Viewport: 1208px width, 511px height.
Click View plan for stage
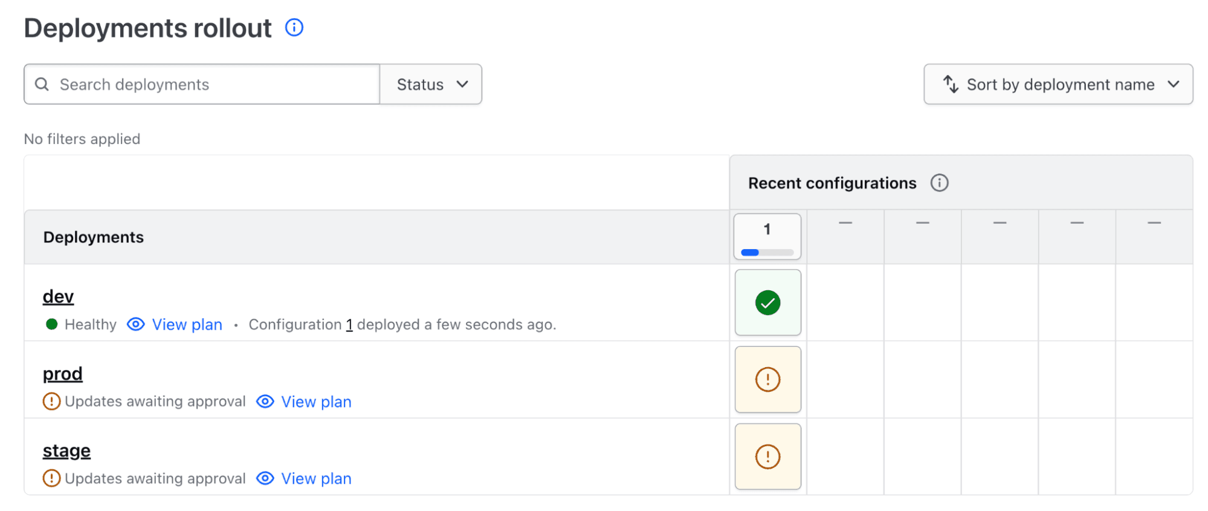pos(316,478)
